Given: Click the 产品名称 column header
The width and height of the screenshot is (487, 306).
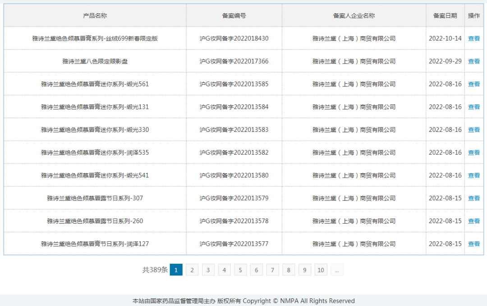Looking at the screenshot, I should (95, 15).
